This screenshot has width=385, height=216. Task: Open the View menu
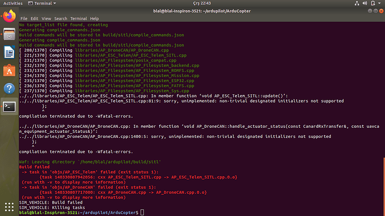pyautogui.click(x=46, y=18)
